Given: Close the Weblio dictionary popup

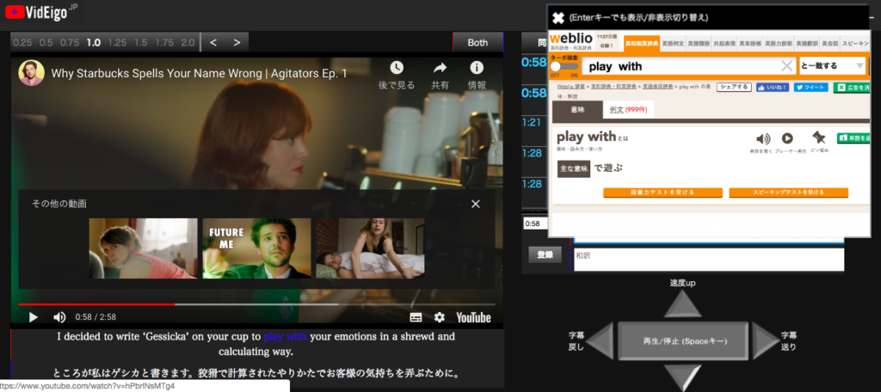Looking at the screenshot, I should 558,18.
